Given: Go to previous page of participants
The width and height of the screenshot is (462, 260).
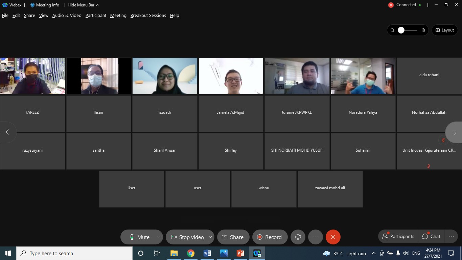Looking at the screenshot, I should [7, 132].
